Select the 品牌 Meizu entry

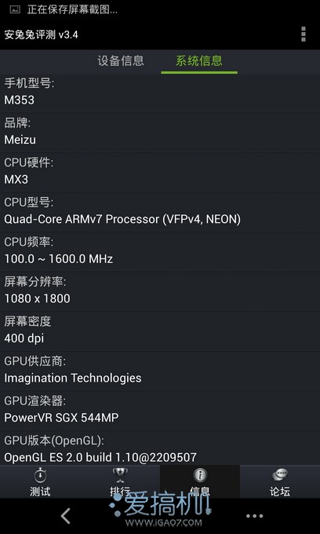point(160,131)
